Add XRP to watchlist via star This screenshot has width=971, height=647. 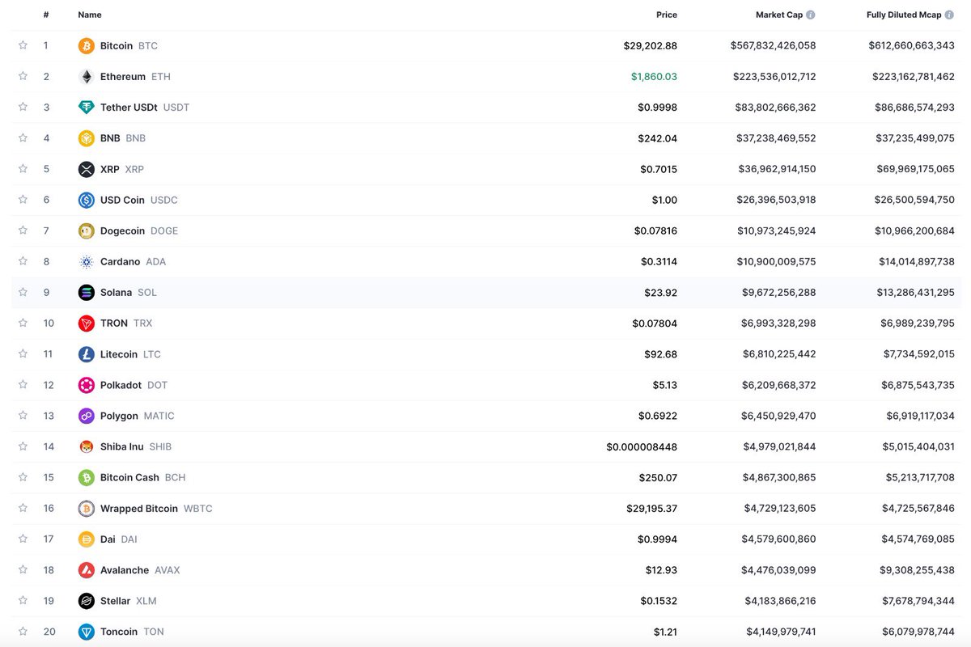(x=23, y=168)
